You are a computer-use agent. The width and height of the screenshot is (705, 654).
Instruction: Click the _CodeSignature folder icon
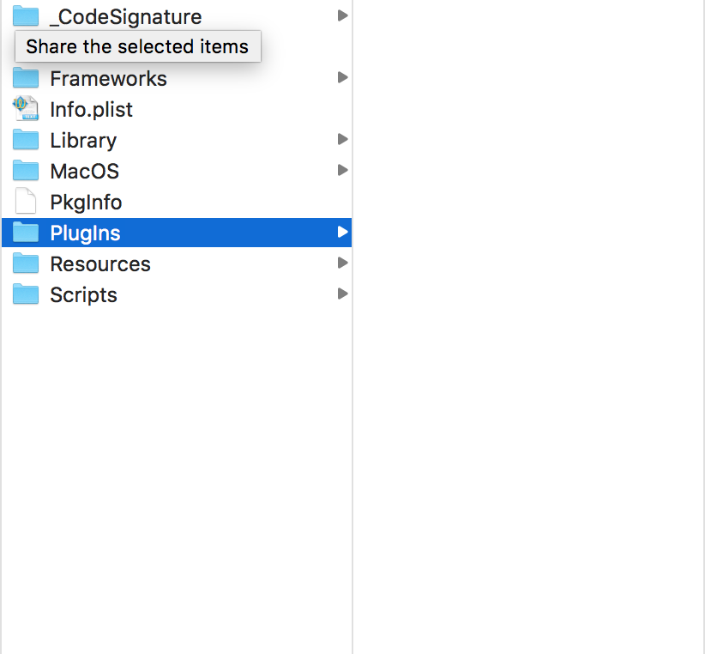(26, 16)
